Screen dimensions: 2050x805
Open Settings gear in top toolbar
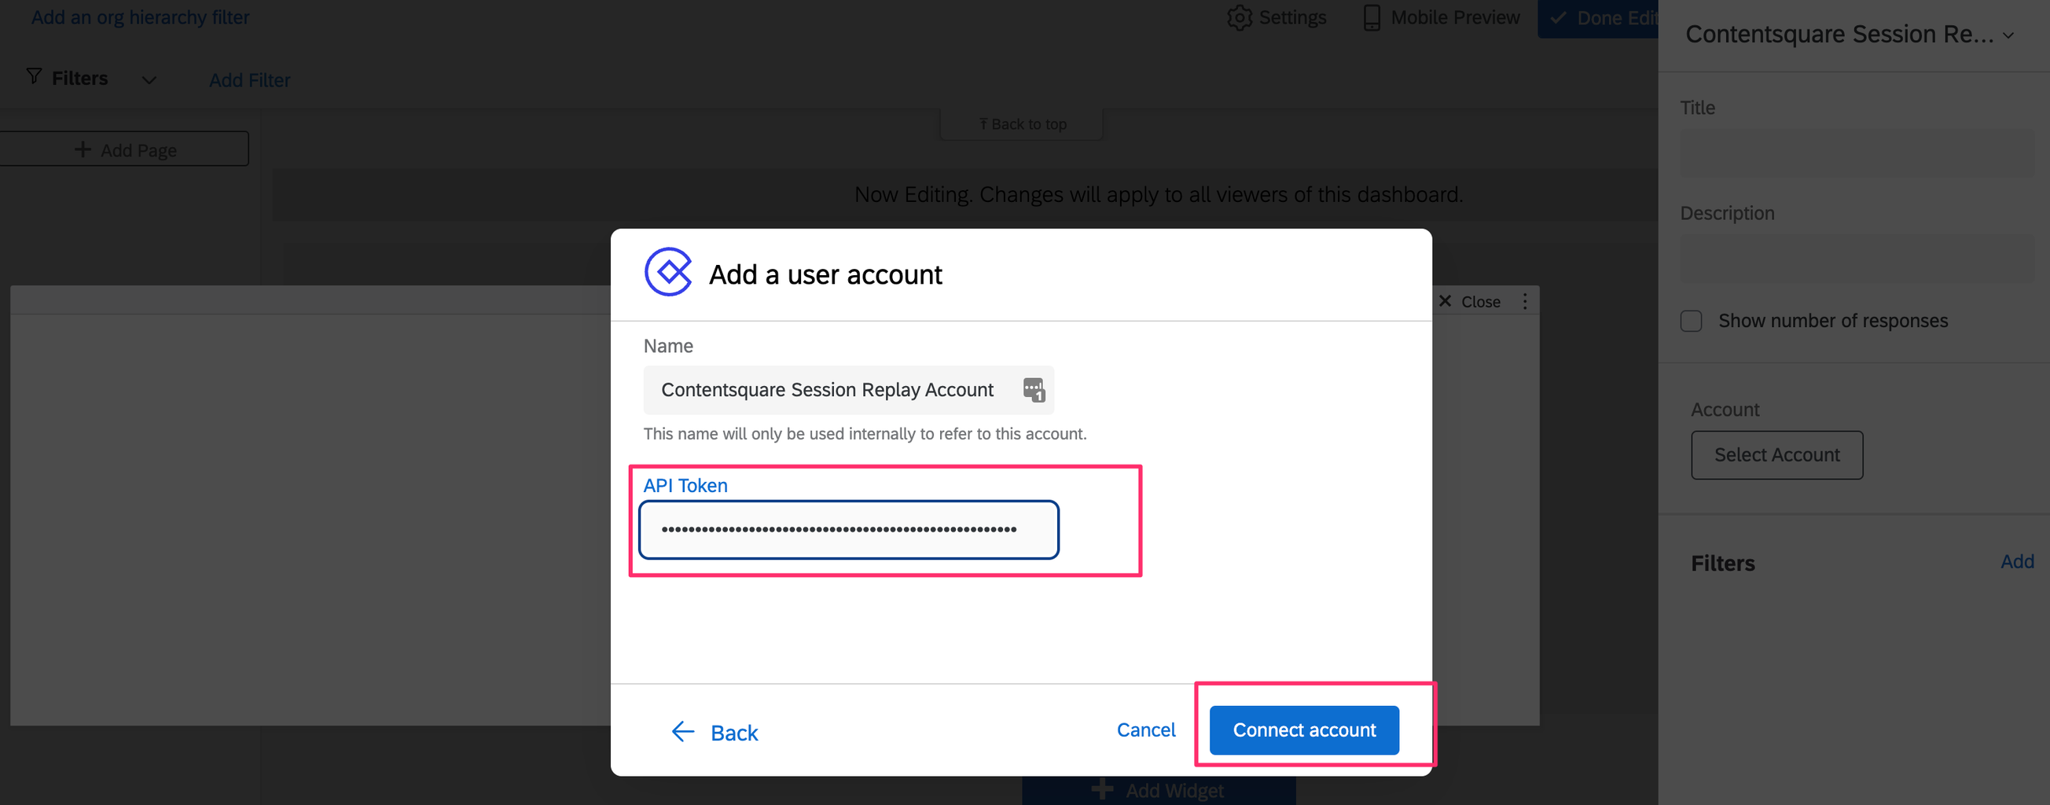click(1238, 17)
